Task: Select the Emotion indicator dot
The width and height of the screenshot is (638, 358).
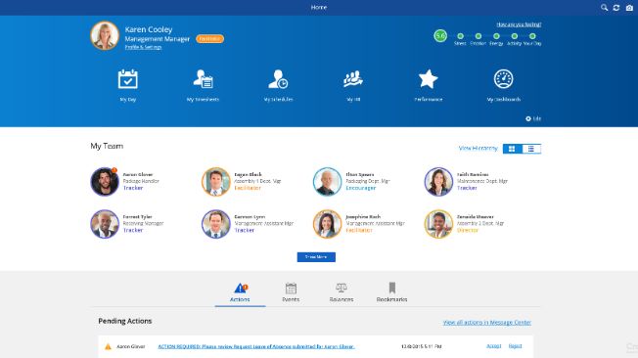Action: pos(478,36)
